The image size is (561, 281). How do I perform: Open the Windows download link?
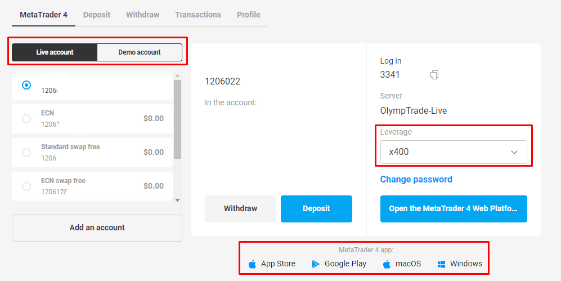pyautogui.click(x=460, y=264)
